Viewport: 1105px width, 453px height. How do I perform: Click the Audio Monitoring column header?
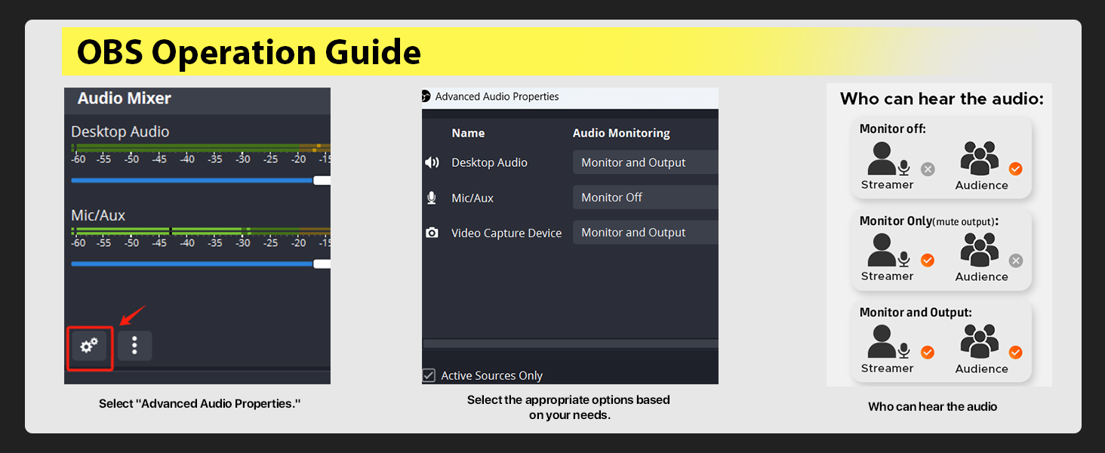coord(621,133)
